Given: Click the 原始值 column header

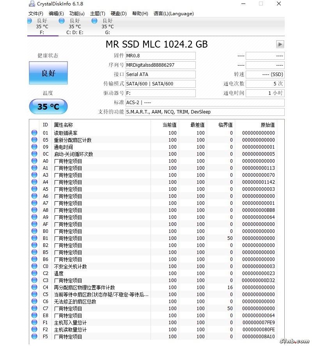Looking at the screenshot, I should (268, 125).
